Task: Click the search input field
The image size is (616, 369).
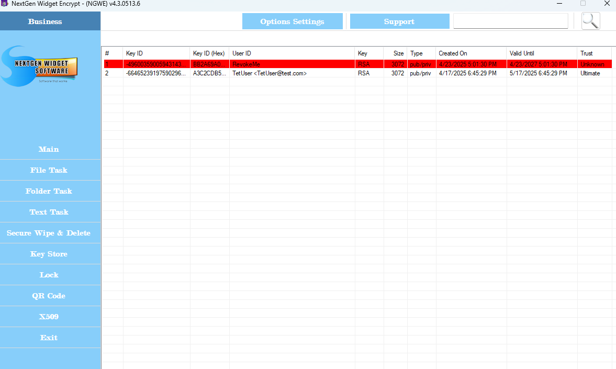Action: (511, 21)
